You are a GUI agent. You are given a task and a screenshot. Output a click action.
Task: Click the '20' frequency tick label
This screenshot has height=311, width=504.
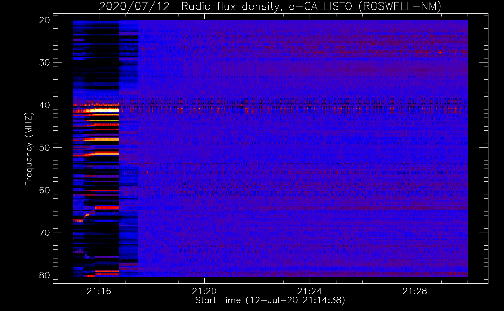[45, 20]
